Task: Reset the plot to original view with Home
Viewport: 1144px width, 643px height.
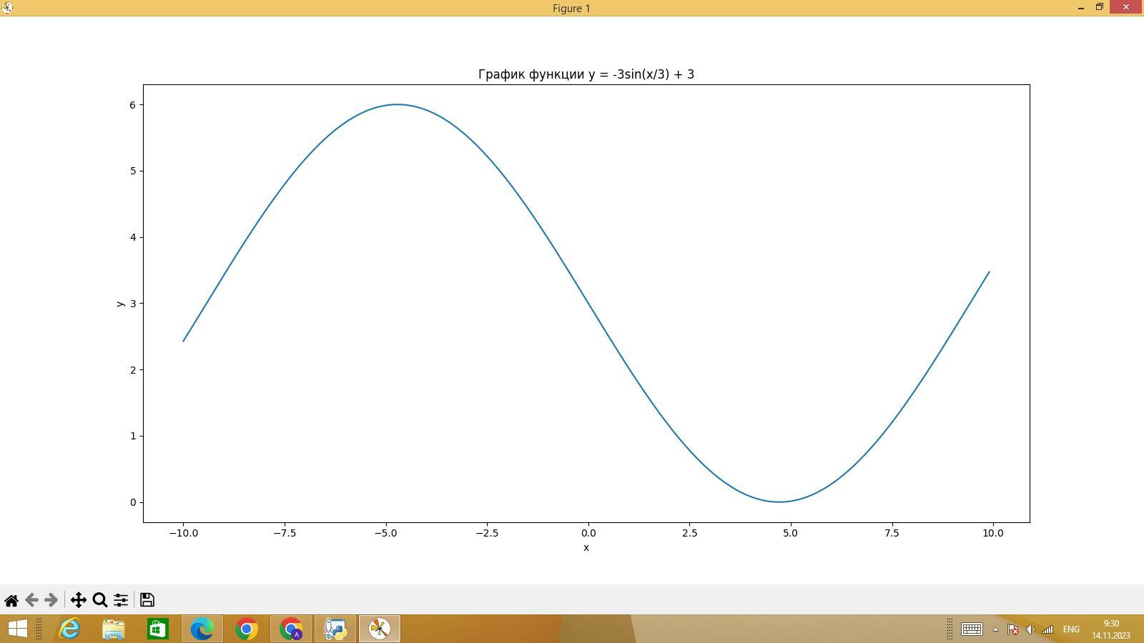Action: click(11, 600)
